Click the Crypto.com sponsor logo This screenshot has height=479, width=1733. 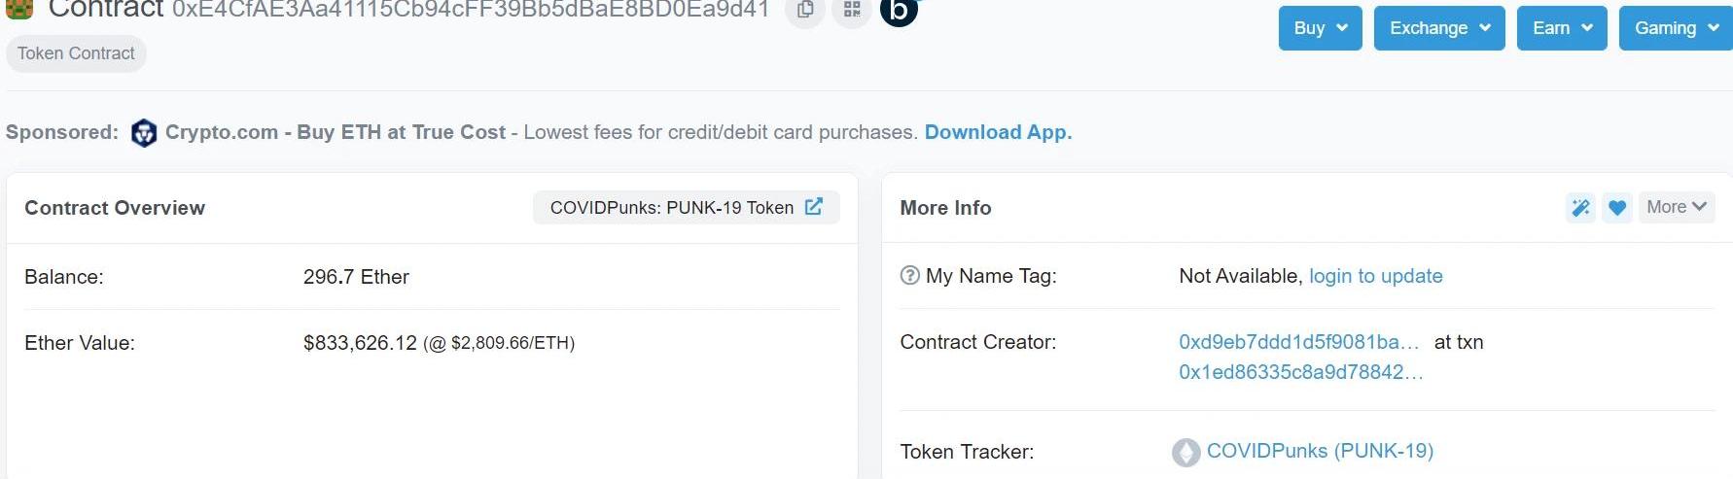144,133
